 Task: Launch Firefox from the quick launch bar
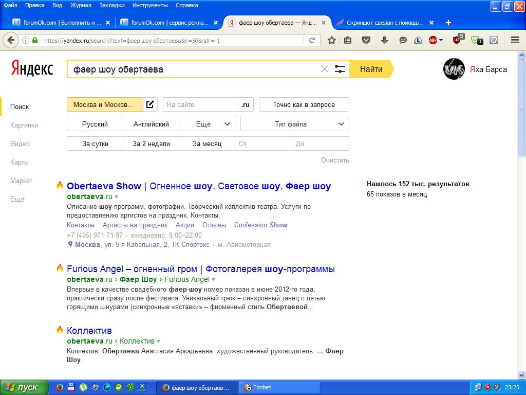pyautogui.click(x=60, y=388)
